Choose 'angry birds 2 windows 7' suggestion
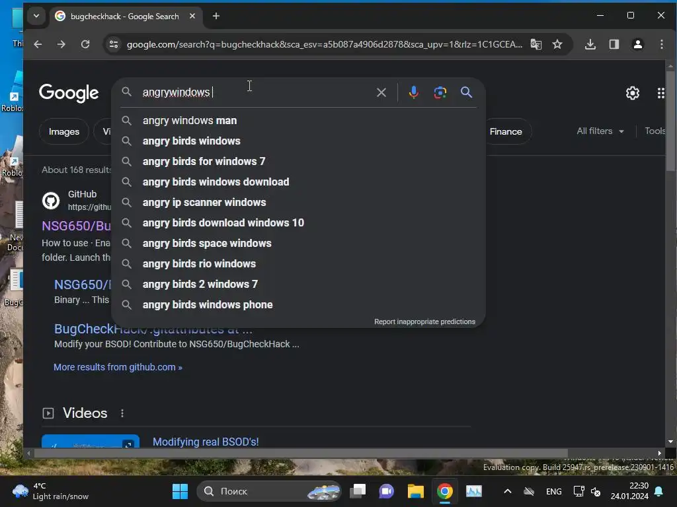This screenshot has width=677, height=507. click(x=298, y=285)
